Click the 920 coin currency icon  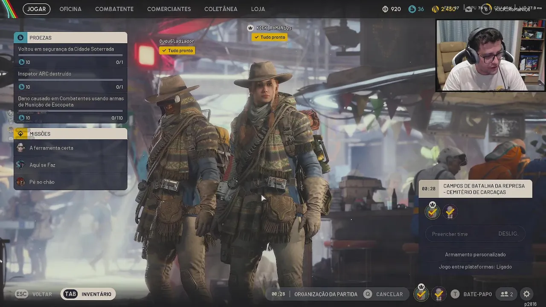pyautogui.click(x=385, y=9)
